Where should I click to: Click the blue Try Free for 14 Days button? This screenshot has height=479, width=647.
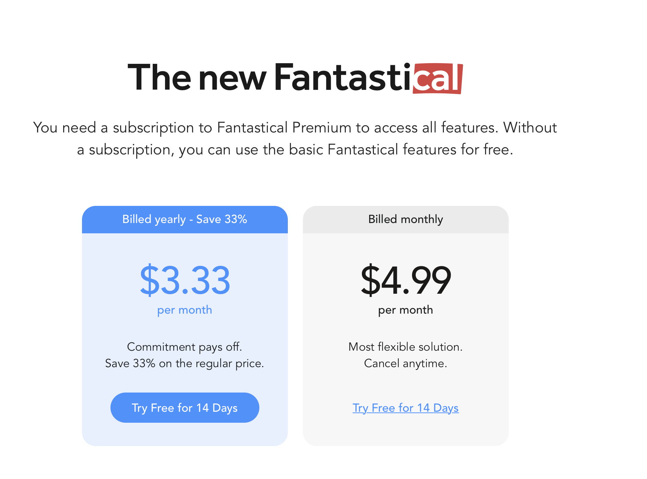coord(185,408)
